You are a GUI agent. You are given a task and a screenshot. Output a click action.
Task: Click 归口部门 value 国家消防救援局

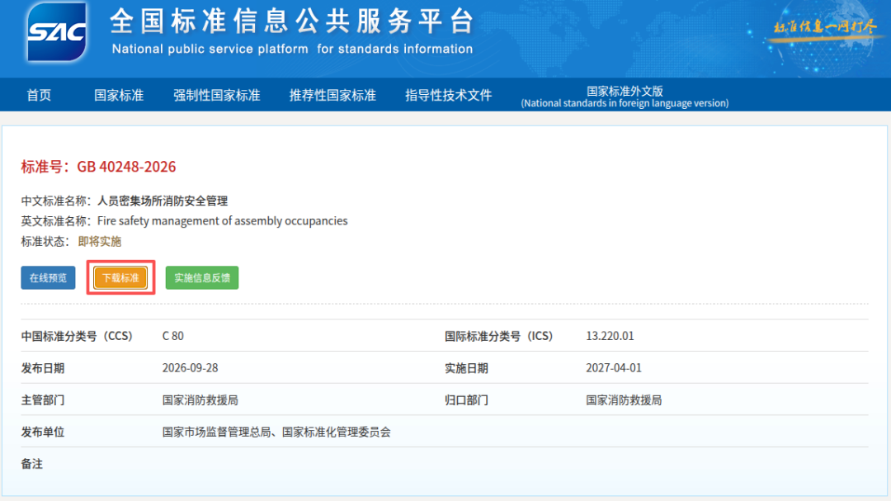pos(624,400)
